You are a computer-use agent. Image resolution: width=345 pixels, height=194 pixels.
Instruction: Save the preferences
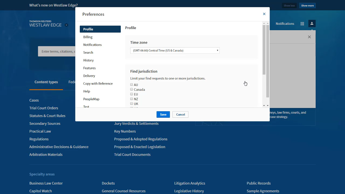(163, 115)
